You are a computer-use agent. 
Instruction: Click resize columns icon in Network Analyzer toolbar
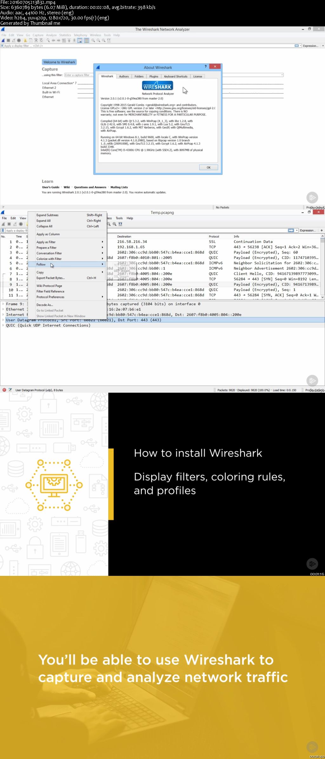tap(109, 40)
